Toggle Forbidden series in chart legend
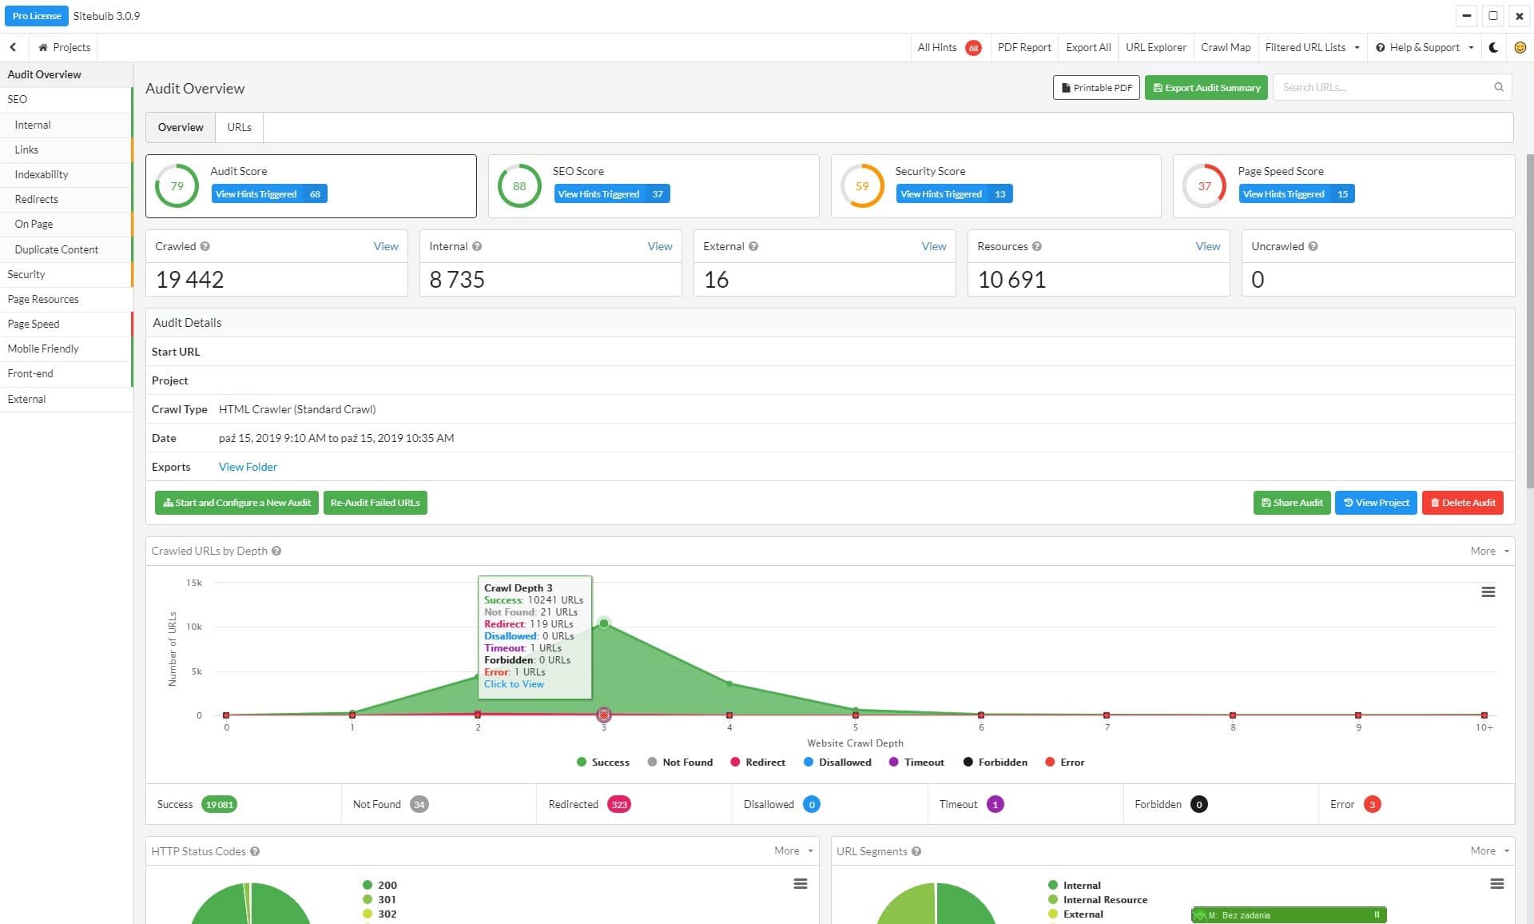This screenshot has width=1534, height=924. coord(996,763)
